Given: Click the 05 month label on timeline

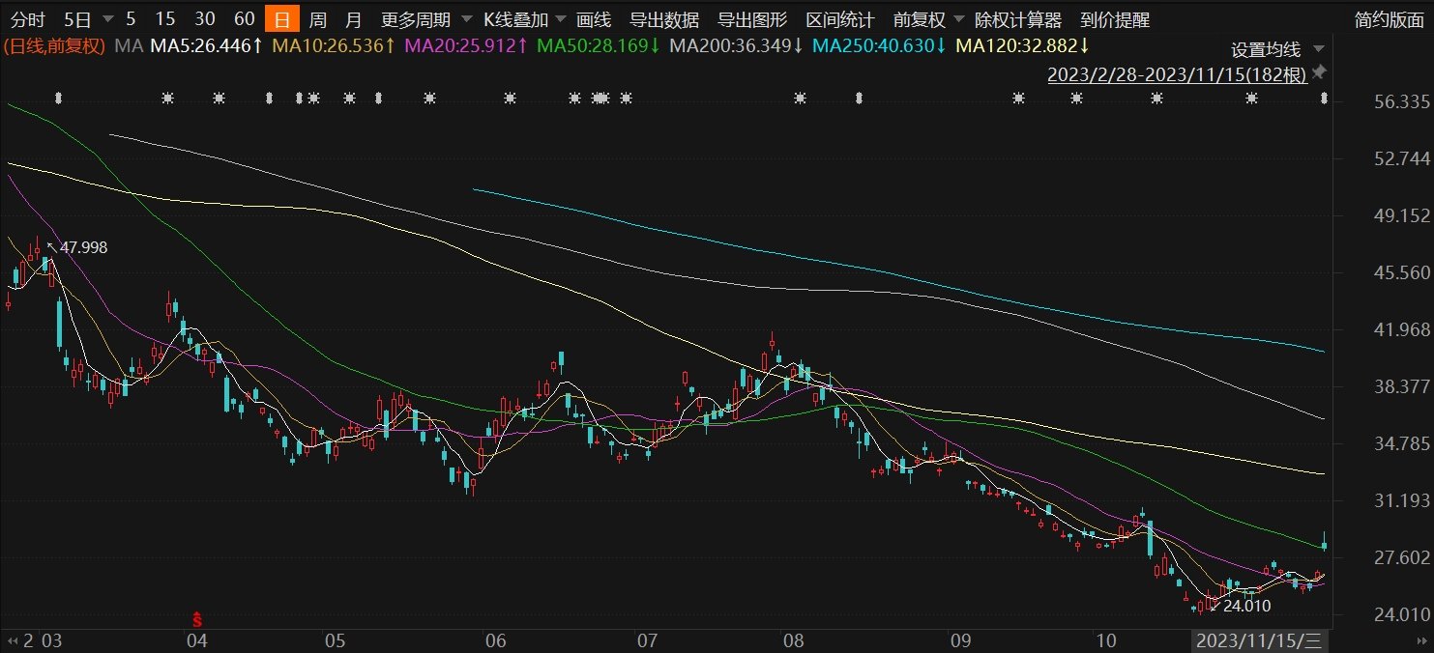Looking at the screenshot, I should tap(335, 640).
